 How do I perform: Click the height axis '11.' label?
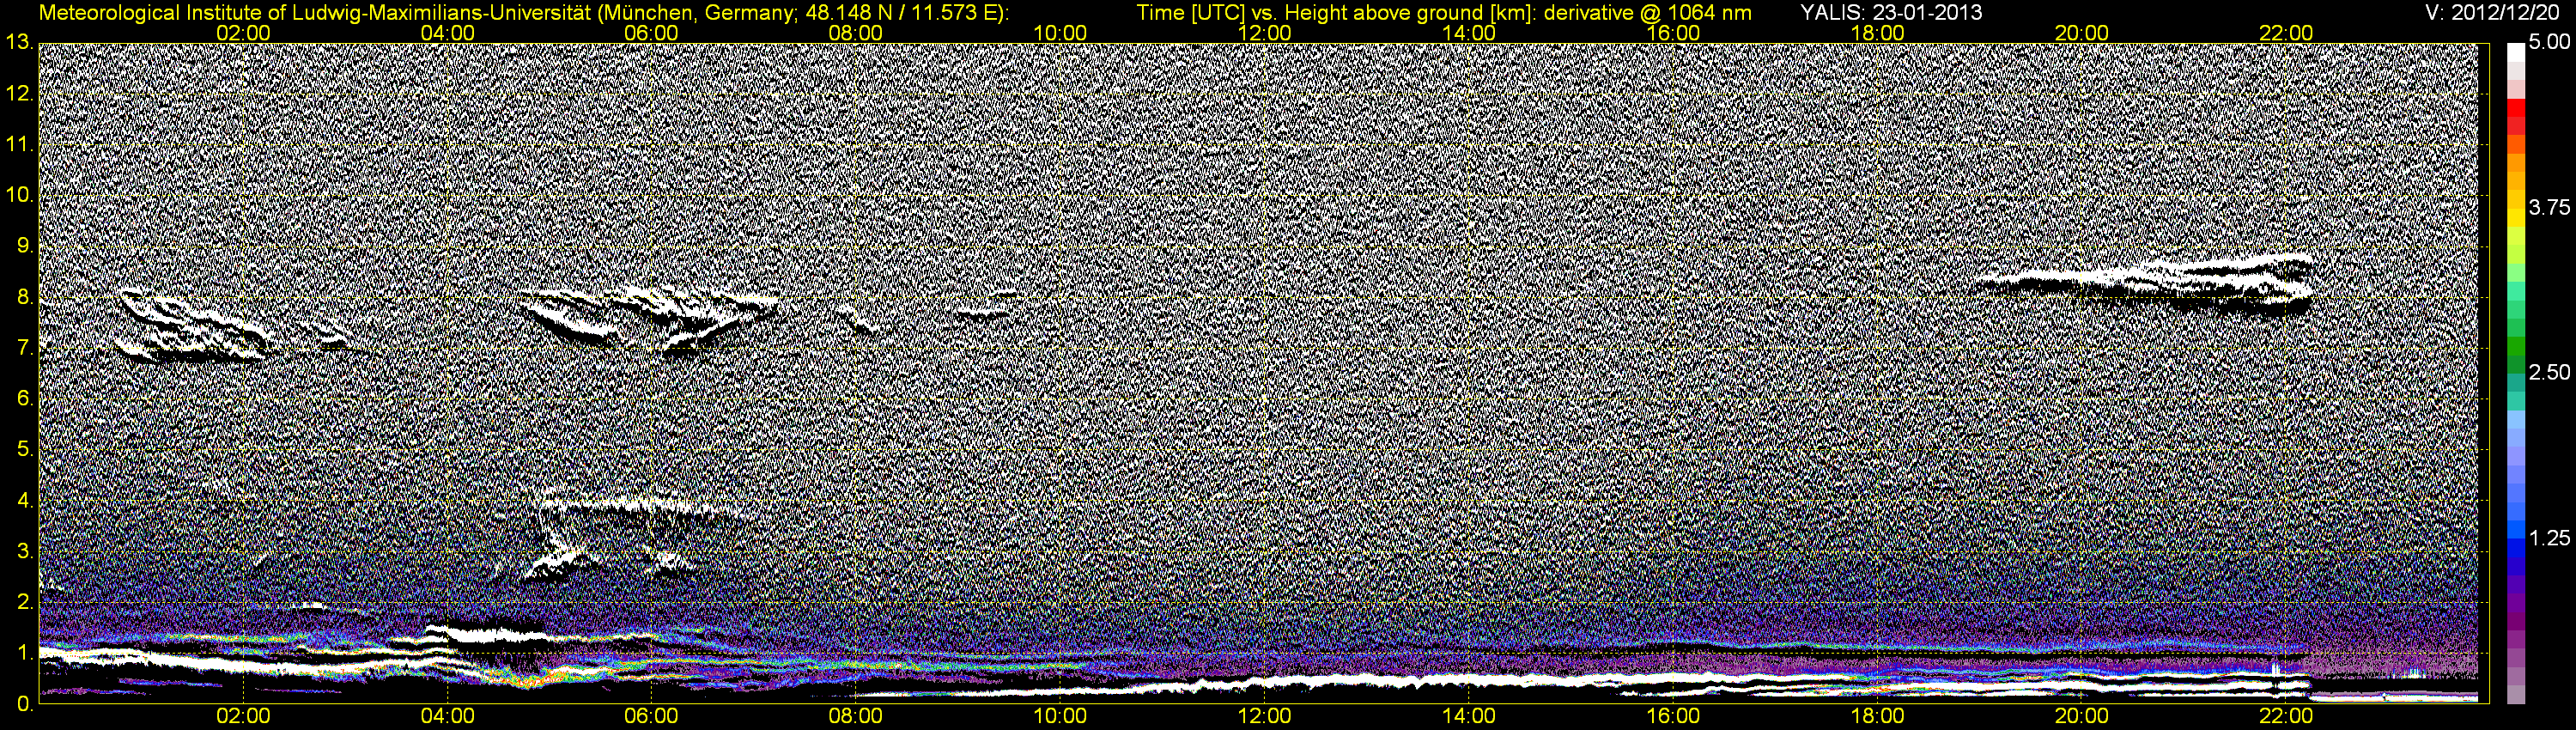[x=20, y=144]
